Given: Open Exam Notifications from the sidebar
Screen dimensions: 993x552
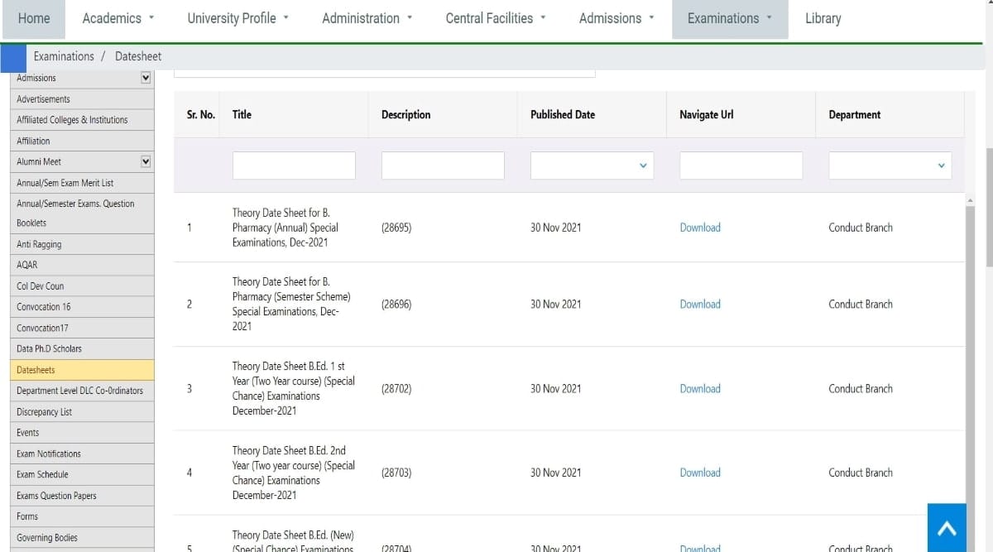Looking at the screenshot, I should tap(48, 453).
